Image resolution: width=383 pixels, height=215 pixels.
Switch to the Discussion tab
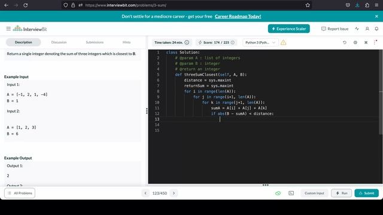[x=59, y=42]
